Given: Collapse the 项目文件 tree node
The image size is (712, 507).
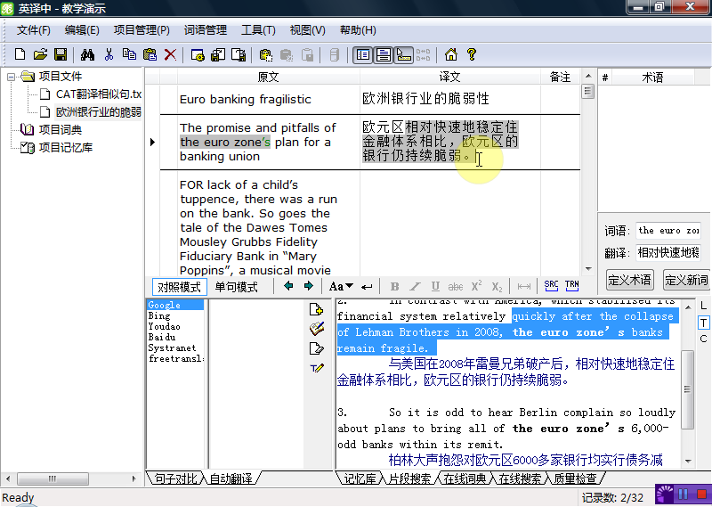Looking at the screenshot, I should [11, 77].
